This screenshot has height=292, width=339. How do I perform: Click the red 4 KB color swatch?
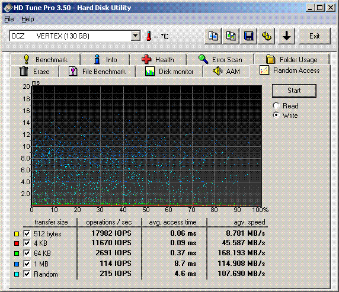coord(17,243)
